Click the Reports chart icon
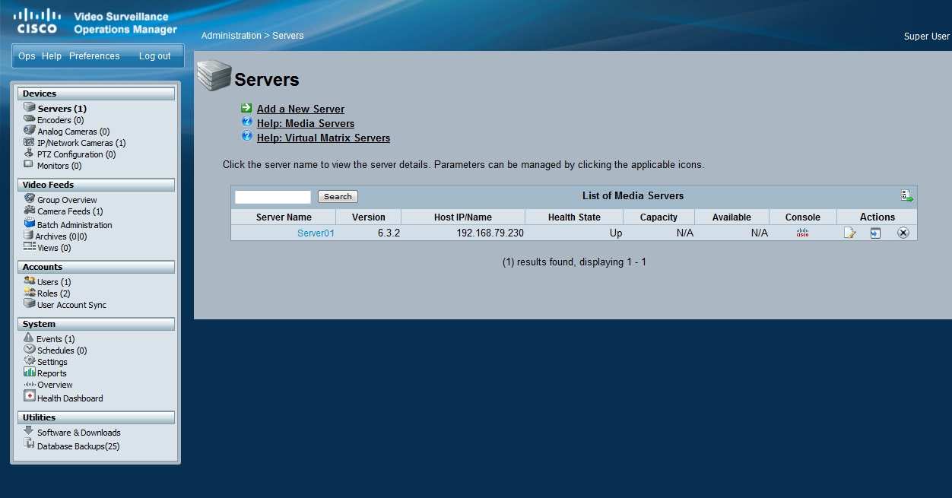The image size is (952, 498). [x=30, y=372]
